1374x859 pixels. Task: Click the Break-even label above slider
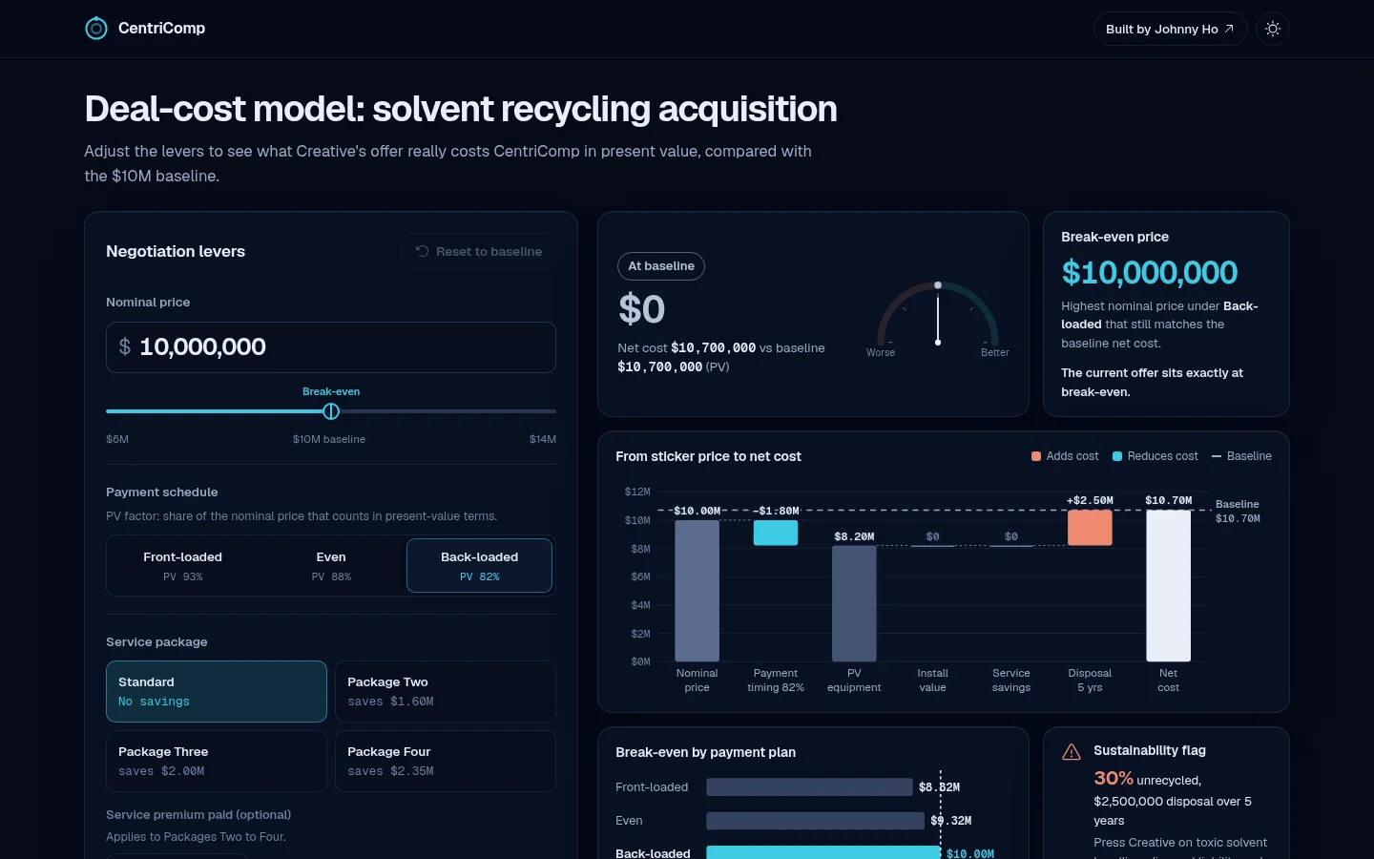[x=331, y=391]
